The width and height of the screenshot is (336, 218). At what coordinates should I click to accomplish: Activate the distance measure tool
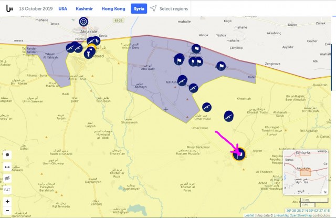click(7, 167)
